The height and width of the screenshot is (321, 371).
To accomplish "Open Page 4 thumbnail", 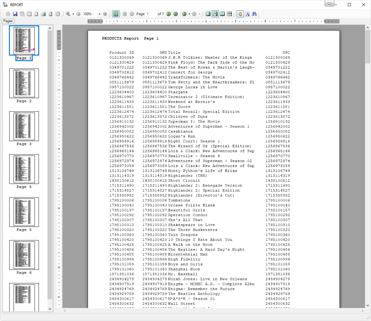I will pyautogui.click(x=24, y=169).
